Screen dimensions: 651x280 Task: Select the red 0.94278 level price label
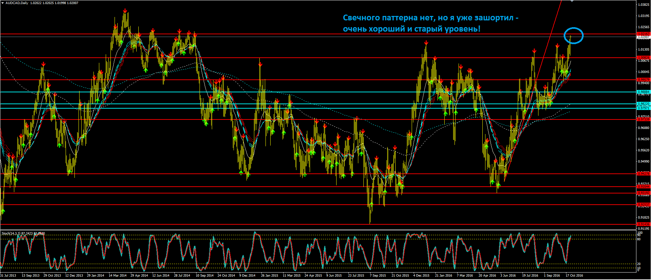(644, 173)
